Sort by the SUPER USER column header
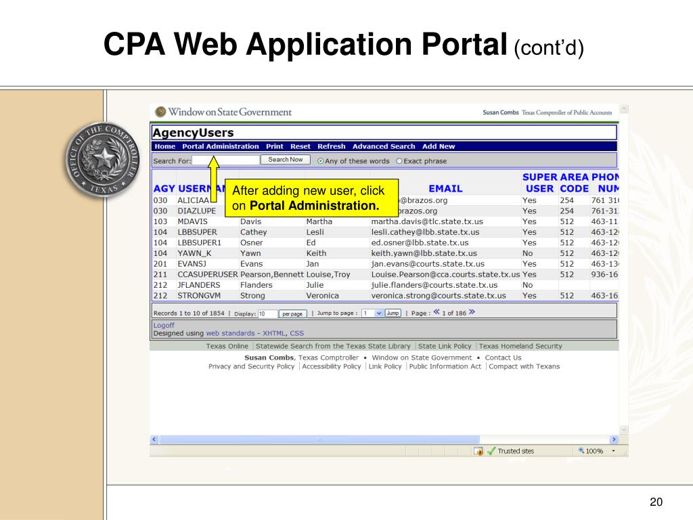 [x=539, y=183]
